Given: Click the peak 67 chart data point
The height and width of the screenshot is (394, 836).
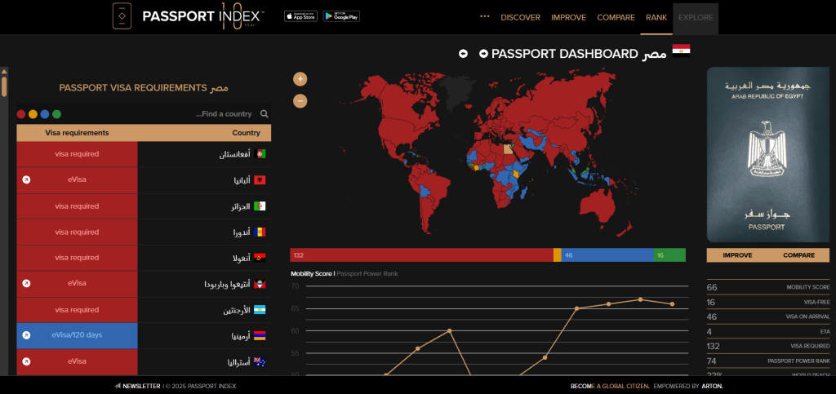Looking at the screenshot, I should pos(640,299).
